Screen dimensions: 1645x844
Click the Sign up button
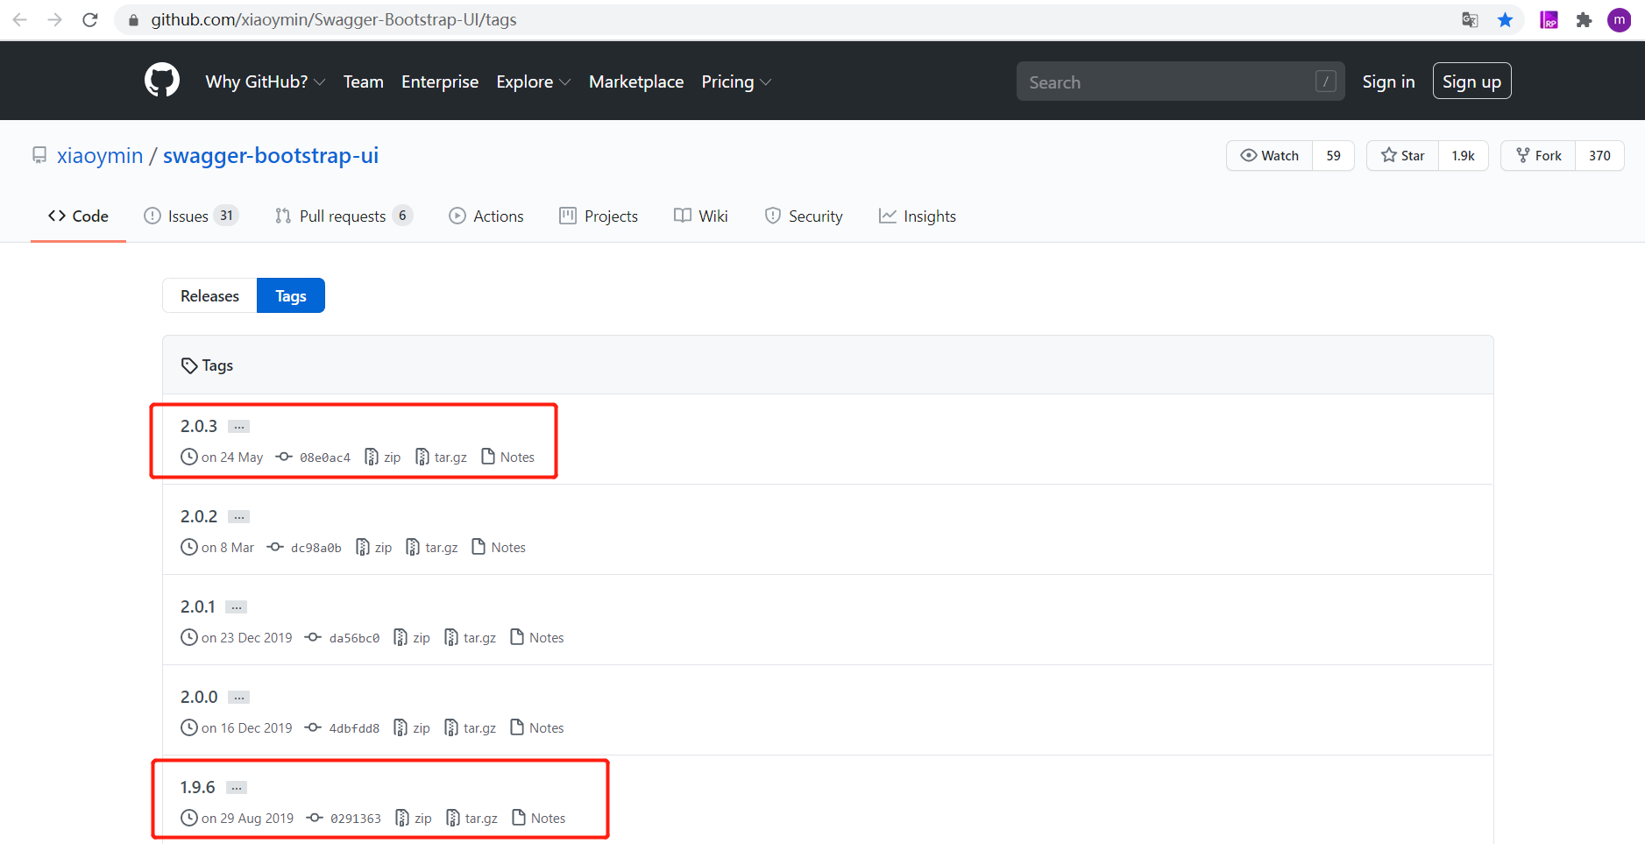(x=1471, y=81)
